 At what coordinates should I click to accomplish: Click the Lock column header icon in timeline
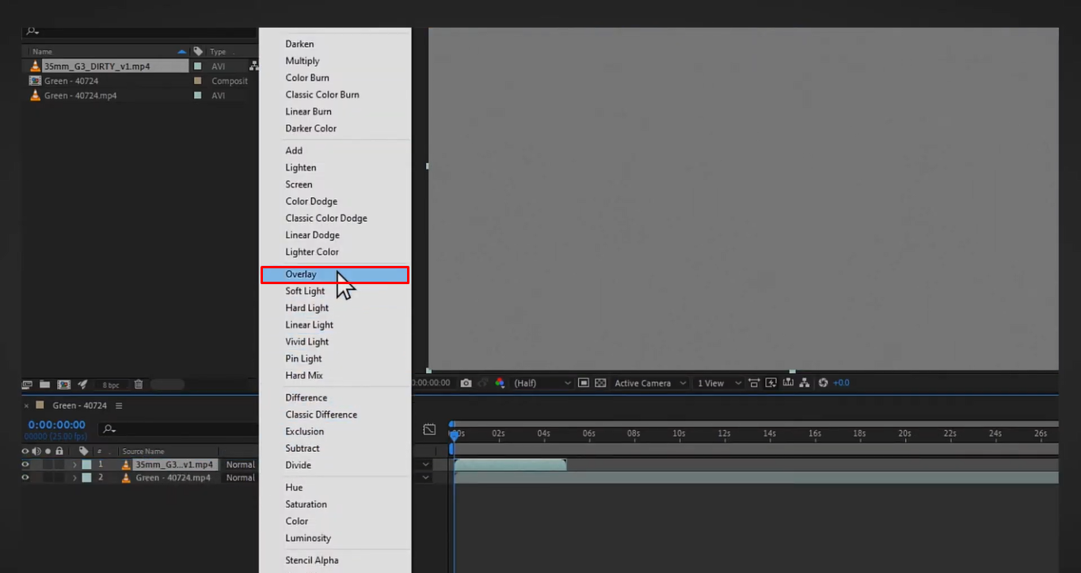pyautogui.click(x=59, y=451)
